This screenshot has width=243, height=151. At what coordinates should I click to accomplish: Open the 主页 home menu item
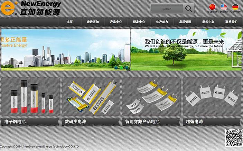70,22
